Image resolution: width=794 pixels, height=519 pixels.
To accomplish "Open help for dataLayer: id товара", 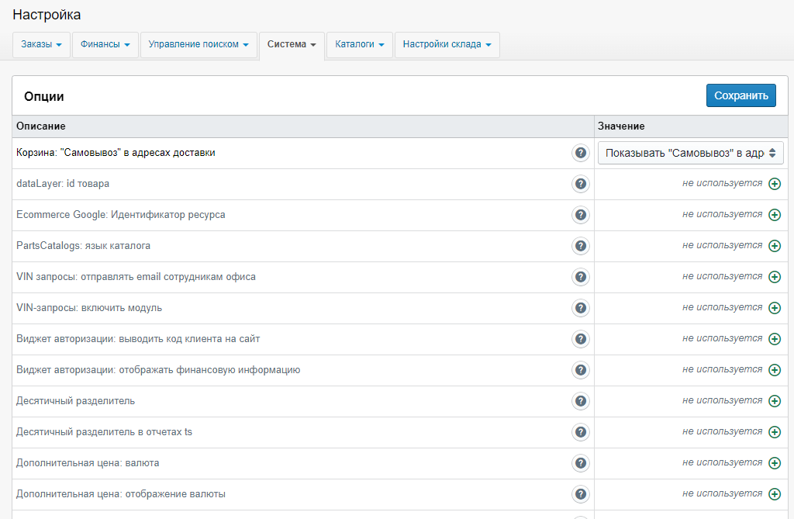I will point(581,184).
